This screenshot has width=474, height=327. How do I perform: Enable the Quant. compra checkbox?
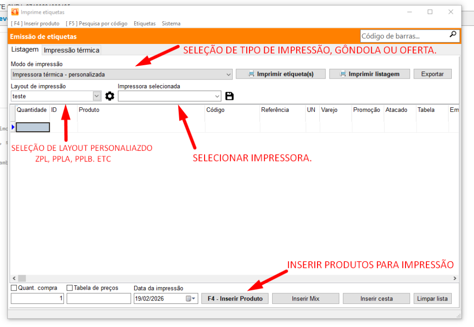(14, 288)
